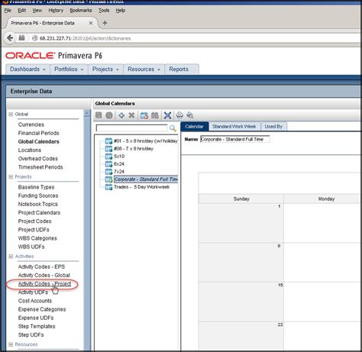The image size is (362, 352).
Task: Click the Save icon in calendar toolbar
Action: coord(99,115)
